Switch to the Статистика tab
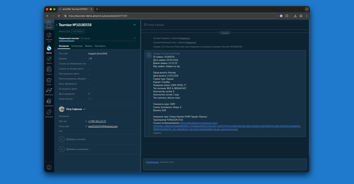354x184 pixels. (x=77, y=46)
